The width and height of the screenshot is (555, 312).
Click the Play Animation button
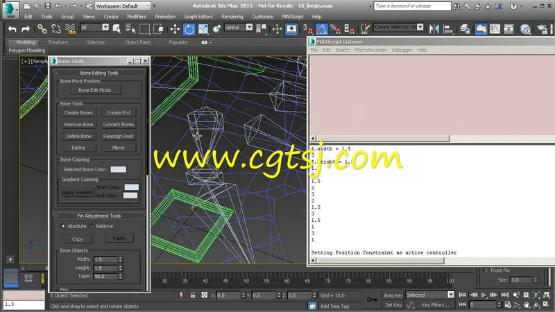(484, 295)
